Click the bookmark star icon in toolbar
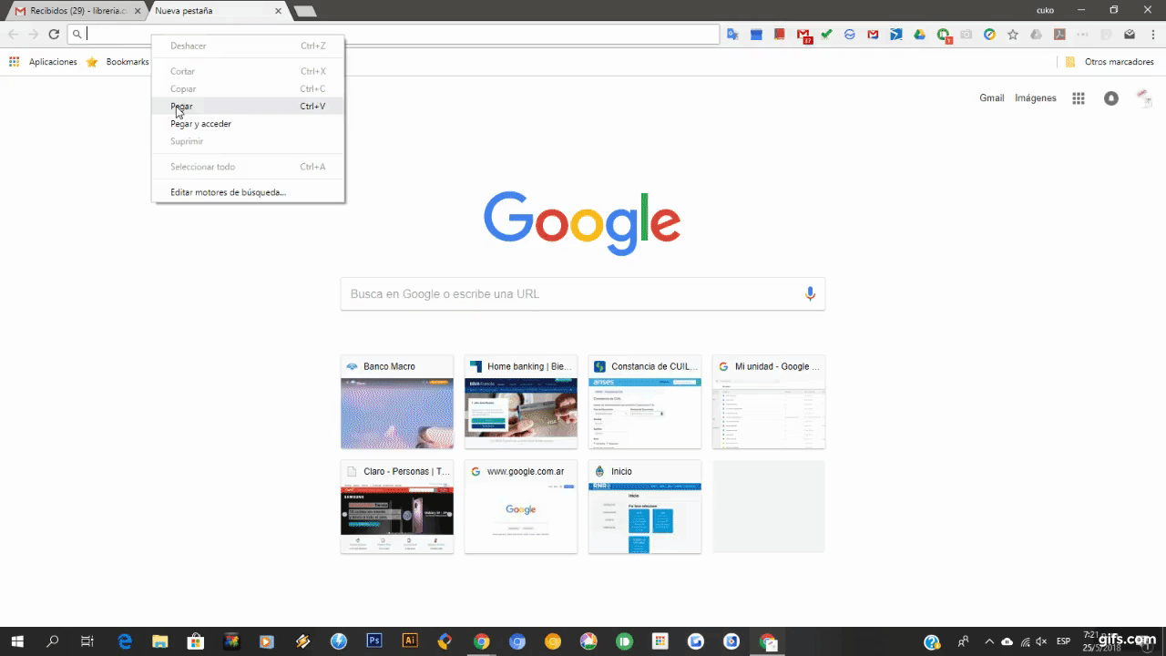The height and width of the screenshot is (656, 1166). click(1013, 35)
